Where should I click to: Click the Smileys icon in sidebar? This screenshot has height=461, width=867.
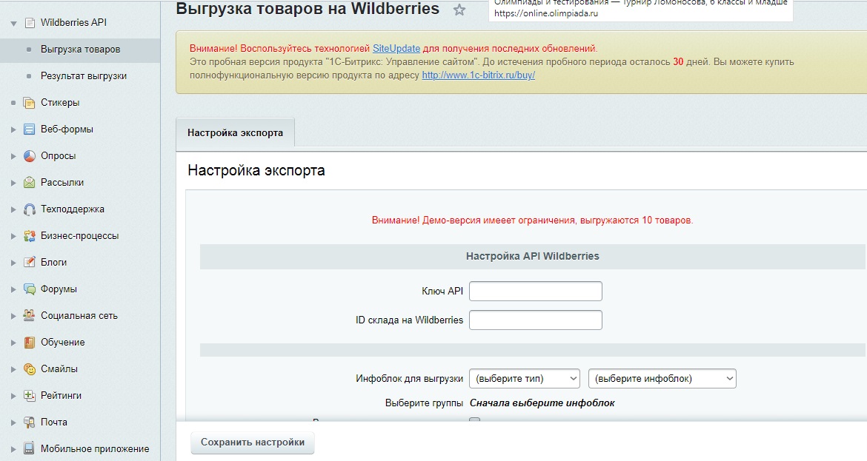pyautogui.click(x=30, y=369)
